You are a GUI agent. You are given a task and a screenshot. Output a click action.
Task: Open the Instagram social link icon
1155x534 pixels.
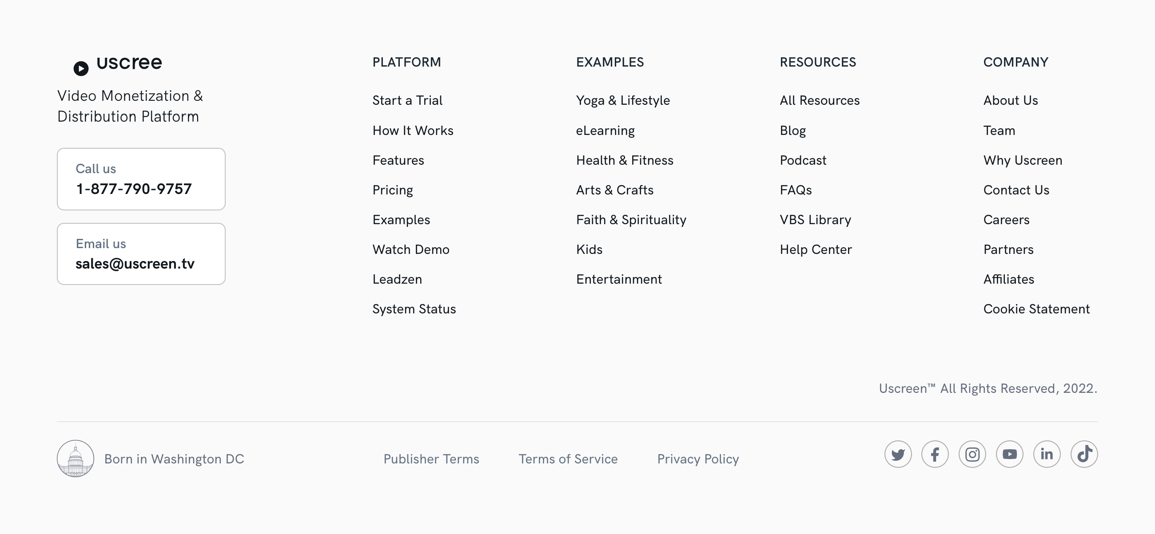(972, 454)
